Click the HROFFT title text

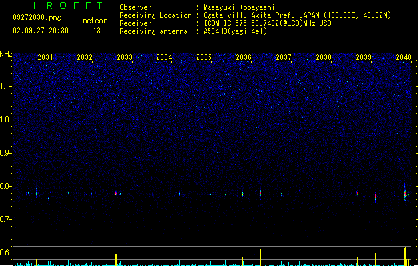click(x=68, y=5)
